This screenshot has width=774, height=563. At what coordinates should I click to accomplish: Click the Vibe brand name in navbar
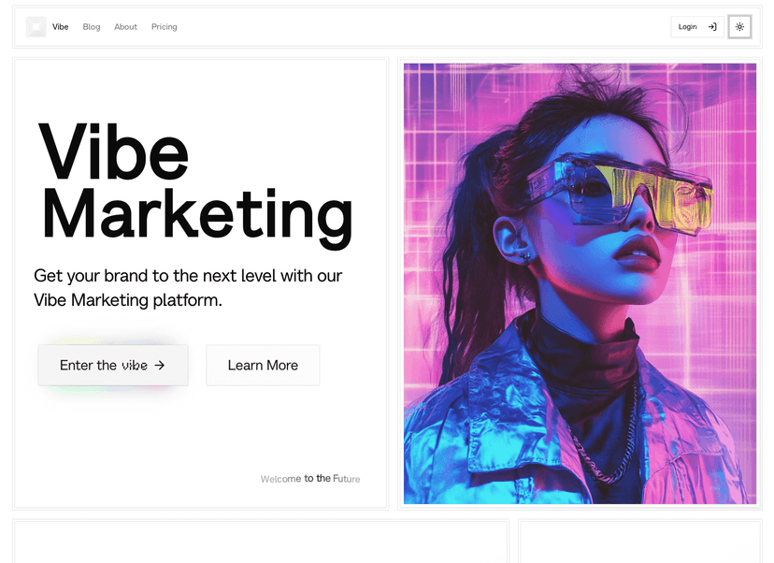[60, 27]
